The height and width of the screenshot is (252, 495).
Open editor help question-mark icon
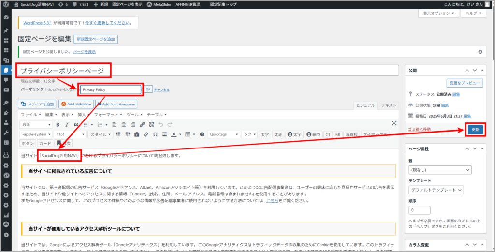(x=202, y=134)
